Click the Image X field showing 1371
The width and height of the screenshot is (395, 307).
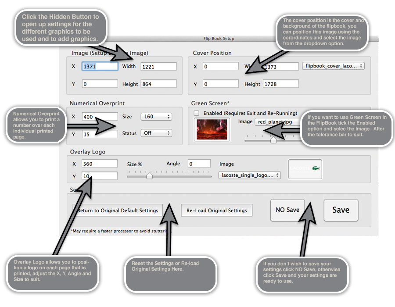pyautogui.click(x=100, y=67)
